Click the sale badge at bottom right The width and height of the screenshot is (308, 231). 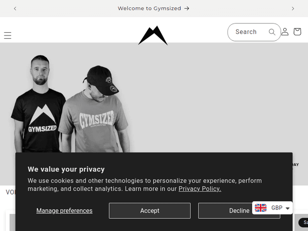pyautogui.click(x=304, y=222)
